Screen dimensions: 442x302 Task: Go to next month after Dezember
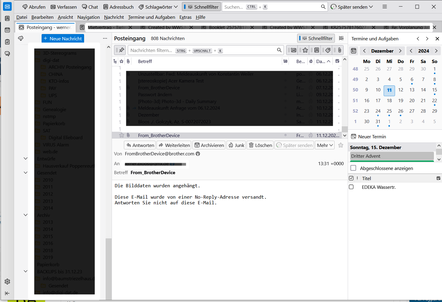pyautogui.click(x=400, y=51)
